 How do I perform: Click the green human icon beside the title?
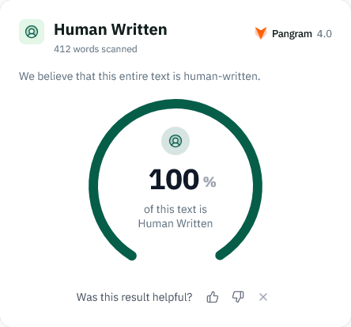(32, 32)
